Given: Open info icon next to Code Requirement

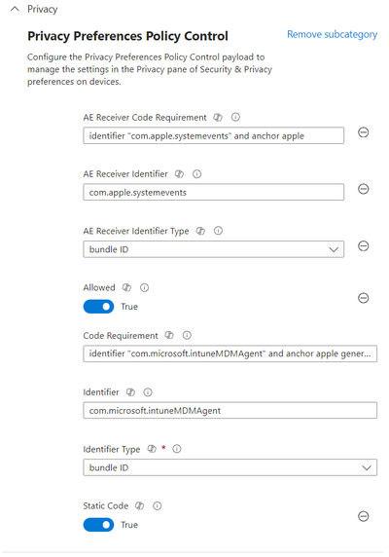Looking at the screenshot, I should click(x=187, y=335).
